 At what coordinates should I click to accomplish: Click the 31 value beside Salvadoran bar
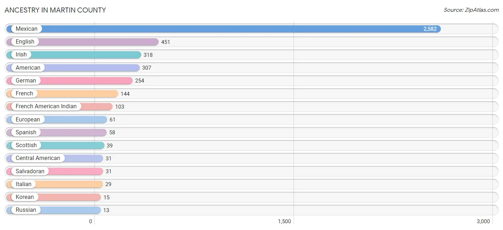(x=109, y=171)
